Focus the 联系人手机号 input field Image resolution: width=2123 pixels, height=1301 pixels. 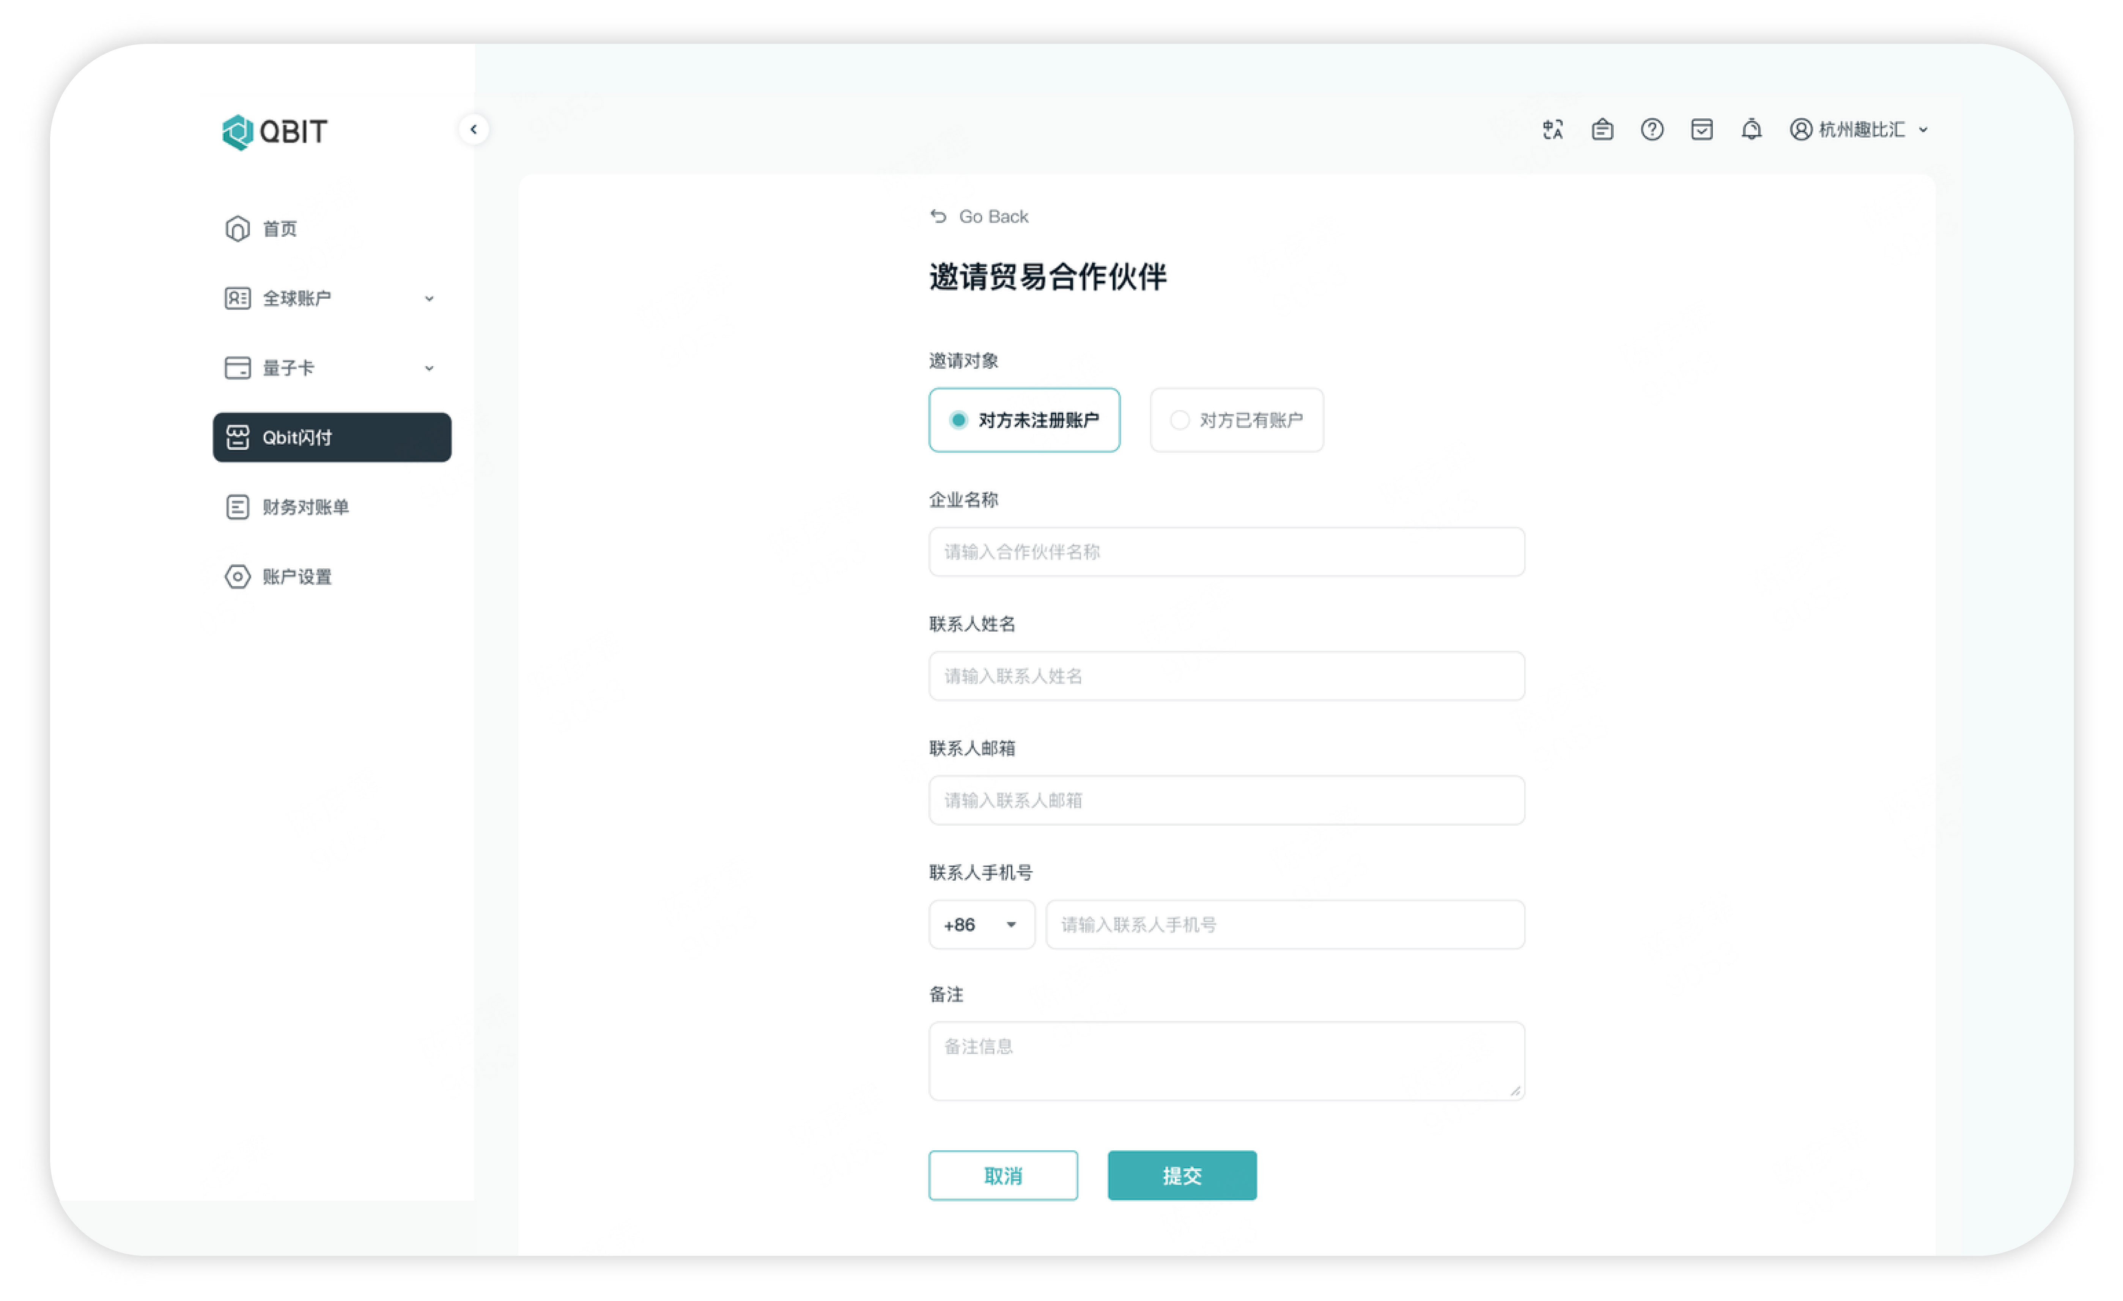coord(1286,925)
